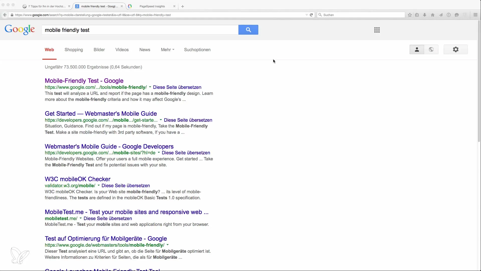Open the Videos results tab
This screenshot has width=481, height=271.
tap(122, 50)
